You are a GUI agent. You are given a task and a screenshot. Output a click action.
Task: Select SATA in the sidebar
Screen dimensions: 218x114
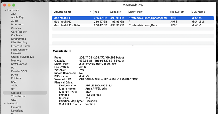point(15,86)
